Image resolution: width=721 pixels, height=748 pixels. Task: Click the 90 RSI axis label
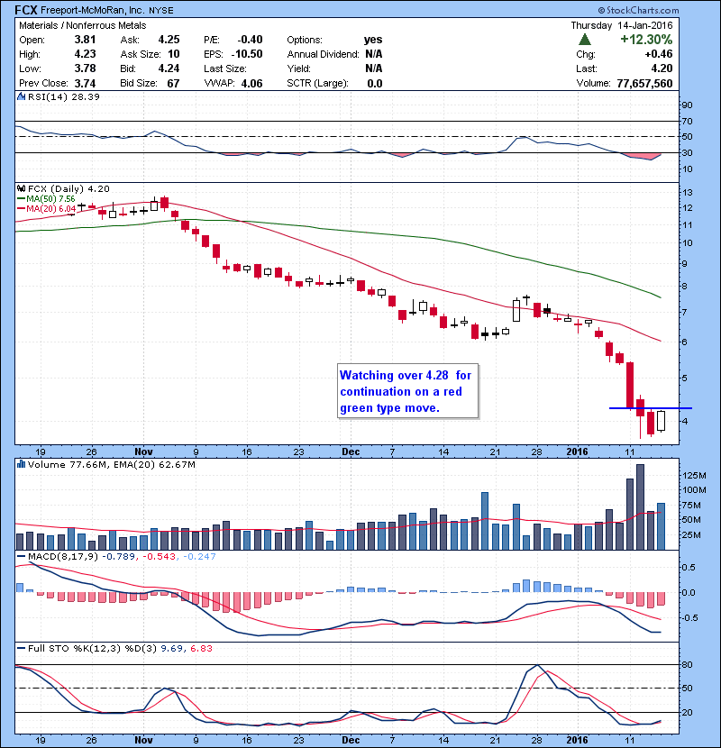point(688,105)
